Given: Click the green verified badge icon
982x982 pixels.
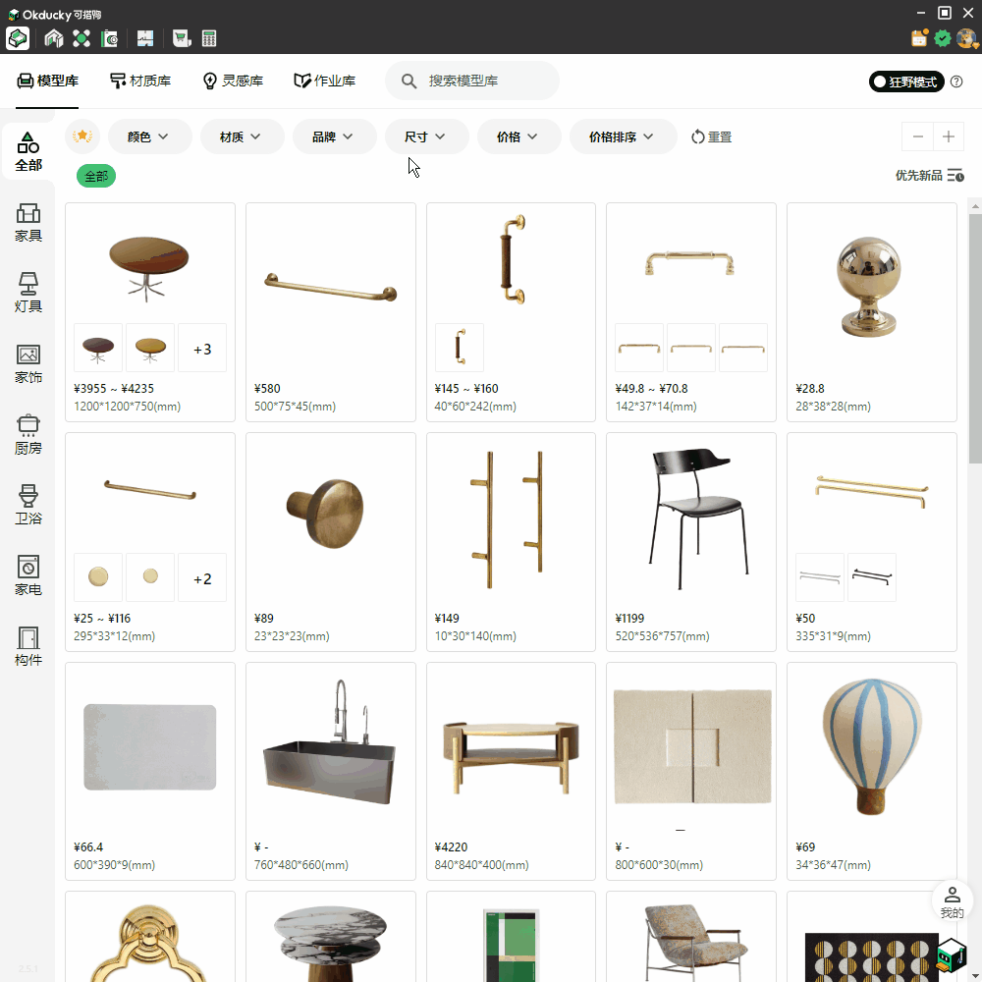Looking at the screenshot, I should point(943,38).
